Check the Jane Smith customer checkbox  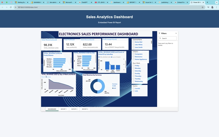pos(134,47)
